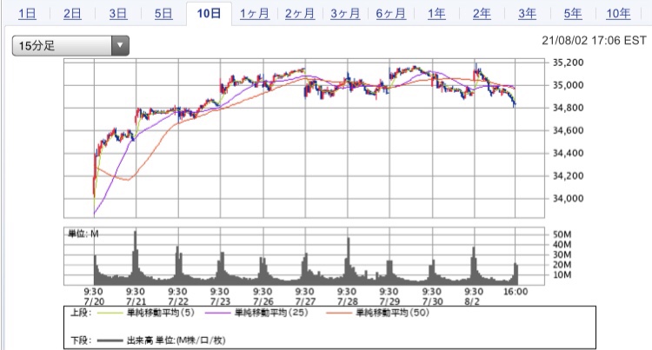Click the 9:30 7/27 date label

pos(305,296)
